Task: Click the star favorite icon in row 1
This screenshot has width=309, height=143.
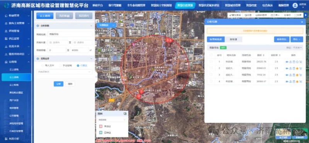Action: point(297,62)
